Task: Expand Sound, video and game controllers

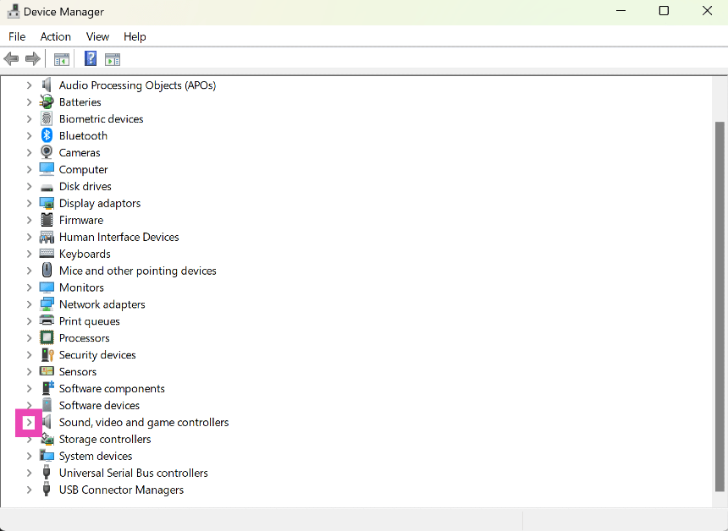Action: pos(28,422)
